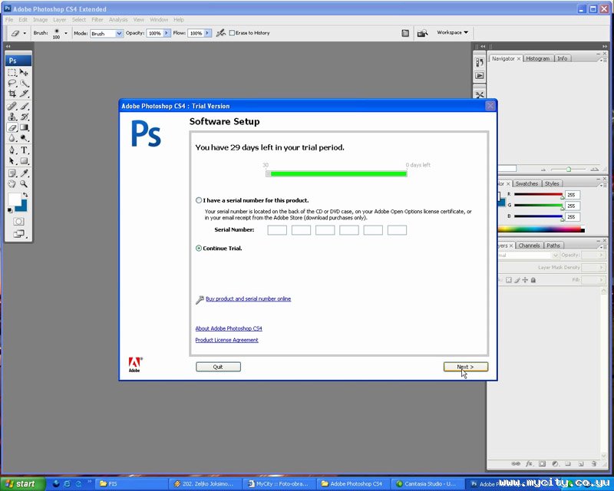Select the Clone Stamp tool

pos(12,117)
